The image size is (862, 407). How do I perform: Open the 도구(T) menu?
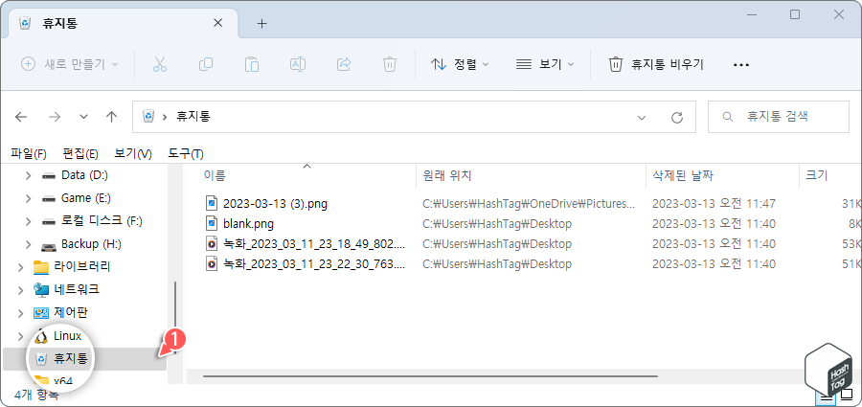(186, 153)
